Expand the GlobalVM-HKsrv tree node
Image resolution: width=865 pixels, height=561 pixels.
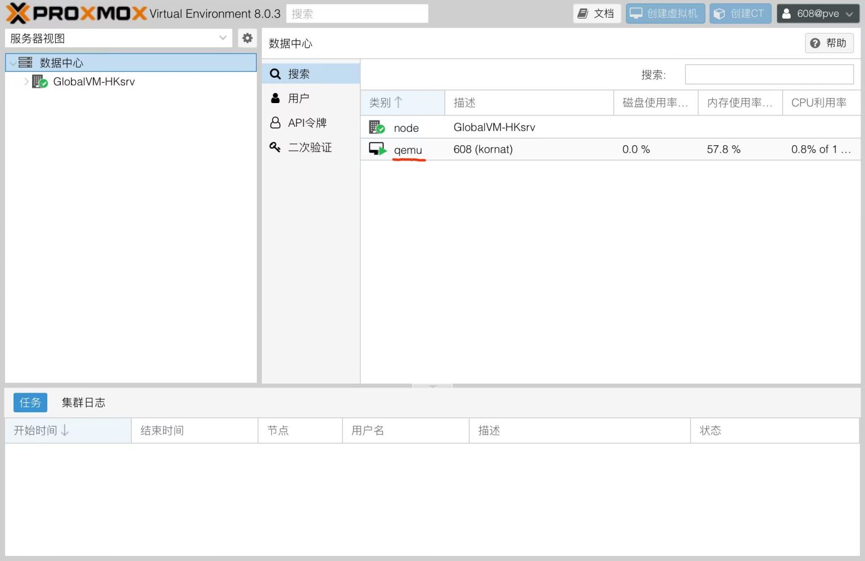tap(26, 81)
